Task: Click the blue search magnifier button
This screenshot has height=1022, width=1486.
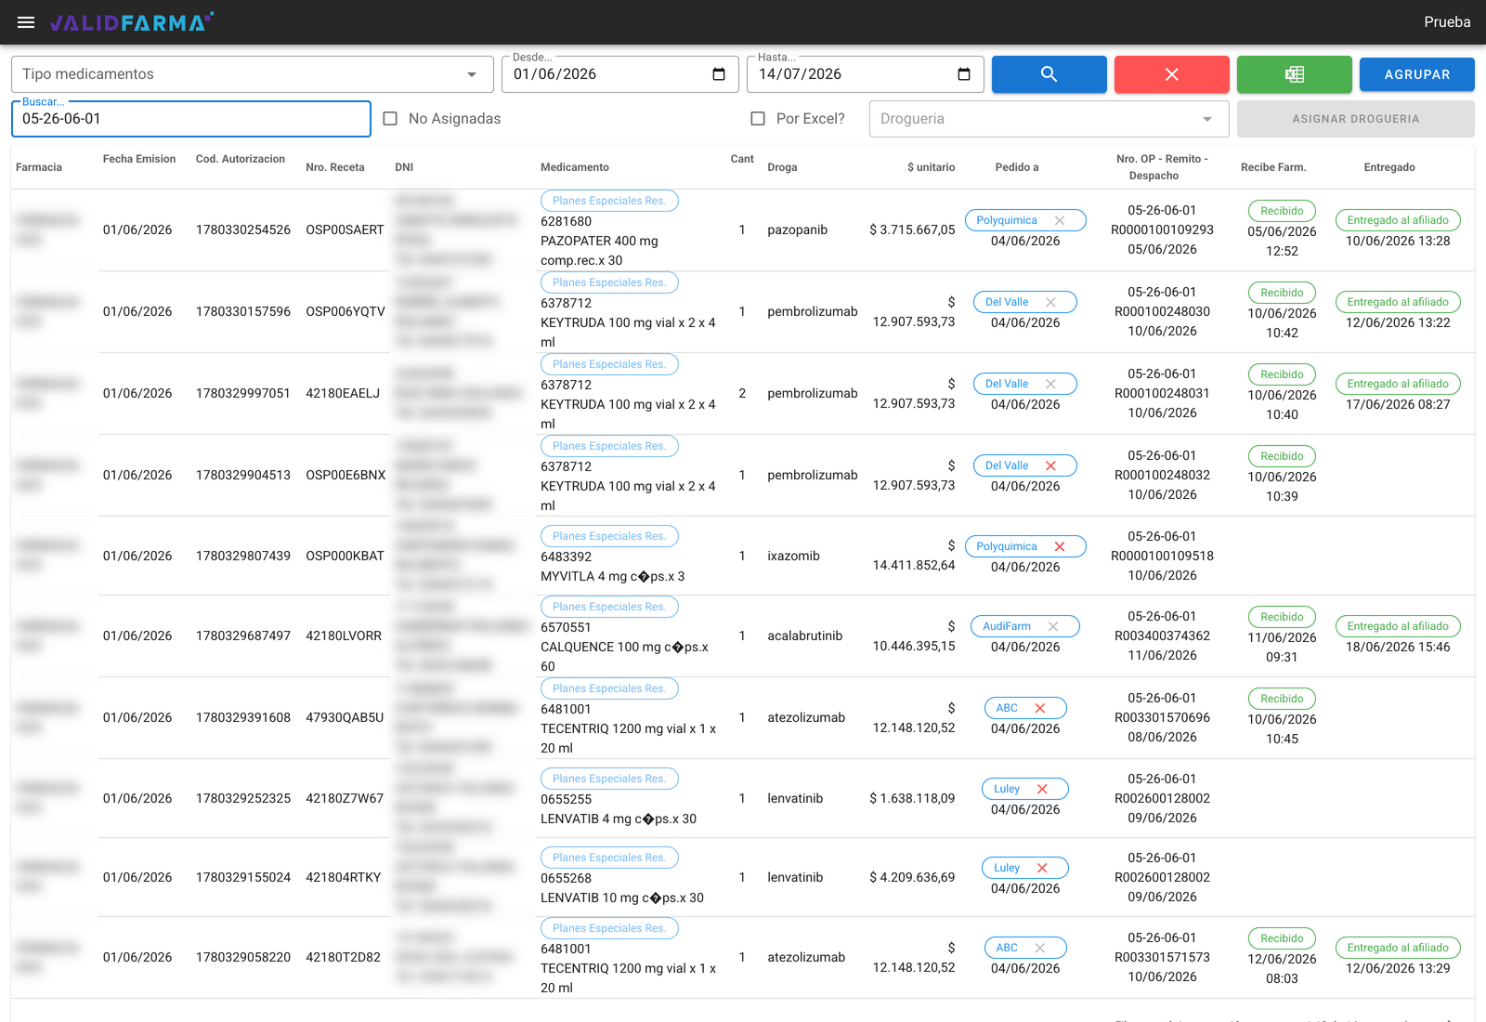Action: (1049, 74)
